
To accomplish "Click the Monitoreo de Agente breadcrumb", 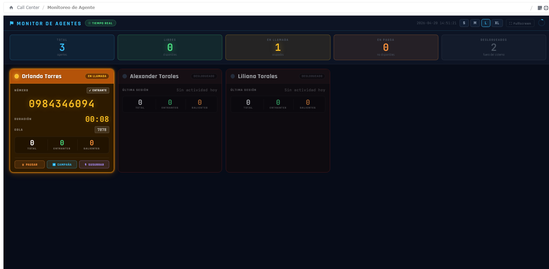I will pyautogui.click(x=71, y=8).
